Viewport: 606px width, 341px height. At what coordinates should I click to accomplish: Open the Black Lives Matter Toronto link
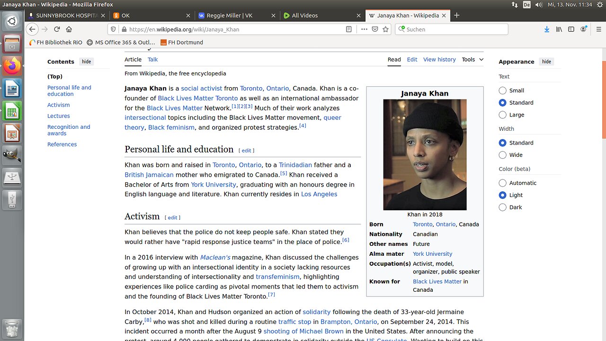coord(197,98)
